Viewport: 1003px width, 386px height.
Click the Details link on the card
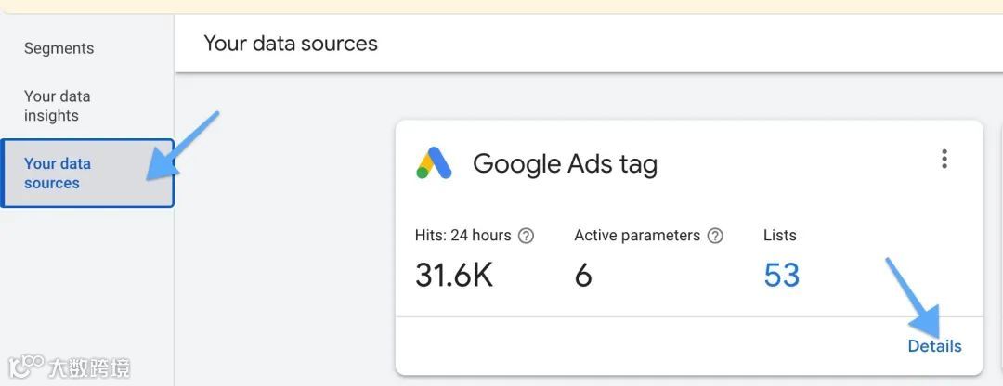934,346
